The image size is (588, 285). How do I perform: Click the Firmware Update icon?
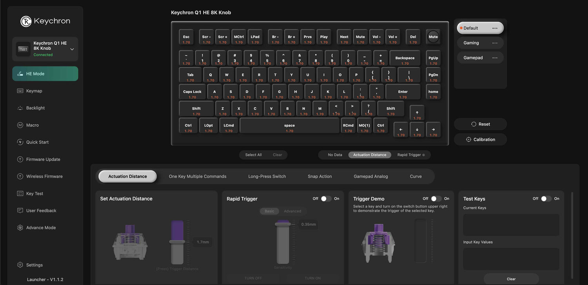click(20, 160)
